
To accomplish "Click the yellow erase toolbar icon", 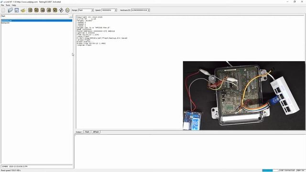I will (x=23, y=10).
